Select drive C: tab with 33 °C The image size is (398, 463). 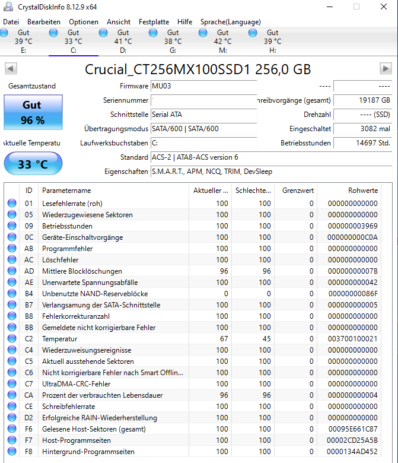(74, 42)
